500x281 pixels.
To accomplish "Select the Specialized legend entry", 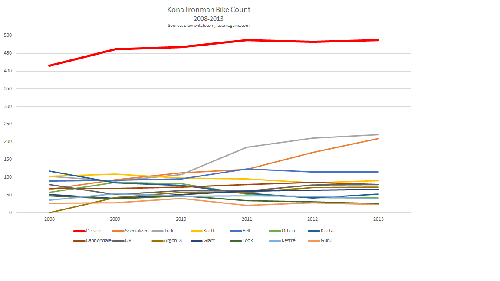I will click(130, 231).
